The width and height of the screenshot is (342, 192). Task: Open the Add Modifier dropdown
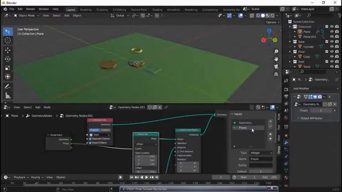pyautogui.click(x=315, y=89)
